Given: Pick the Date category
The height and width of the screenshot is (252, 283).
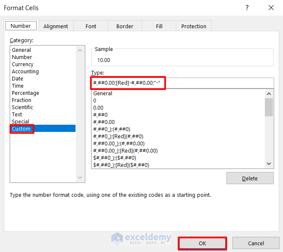Looking at the screenshot, I should [x=43, y=79].
